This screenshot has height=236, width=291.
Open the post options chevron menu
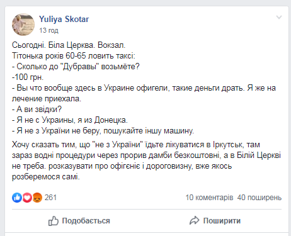click(x=279, y=17)
